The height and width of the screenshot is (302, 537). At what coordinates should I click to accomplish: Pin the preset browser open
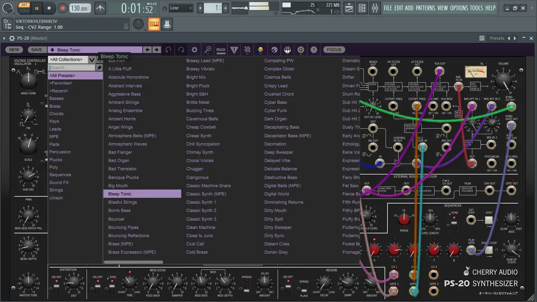click(99, 68)
